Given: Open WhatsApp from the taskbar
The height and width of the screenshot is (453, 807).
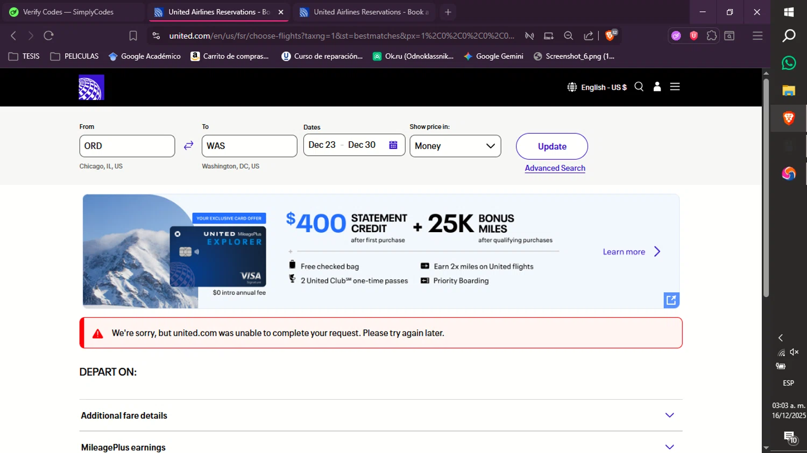Looking at the screenshot, I should click(789, 63).
